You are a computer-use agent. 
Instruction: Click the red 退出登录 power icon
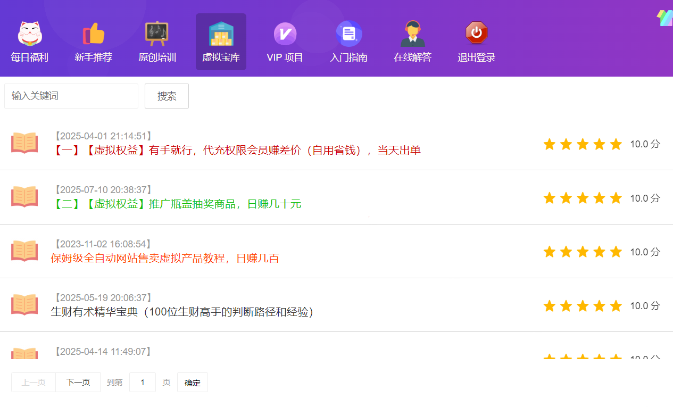[x=476, y=33]
